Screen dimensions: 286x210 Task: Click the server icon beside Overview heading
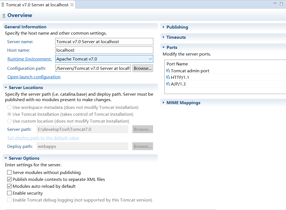coord(4,16)
